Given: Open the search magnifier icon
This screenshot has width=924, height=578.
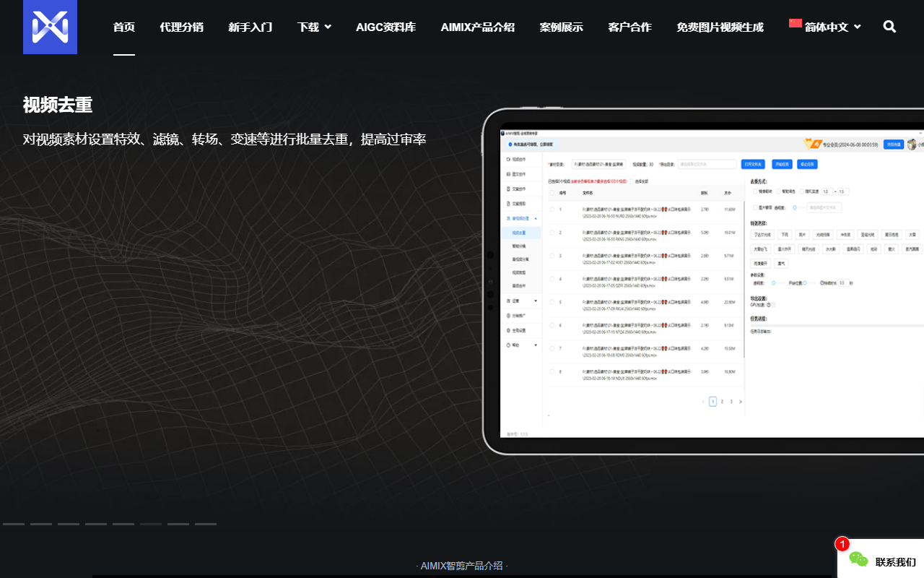Looking at the screenshot, I should coord(889,27).
